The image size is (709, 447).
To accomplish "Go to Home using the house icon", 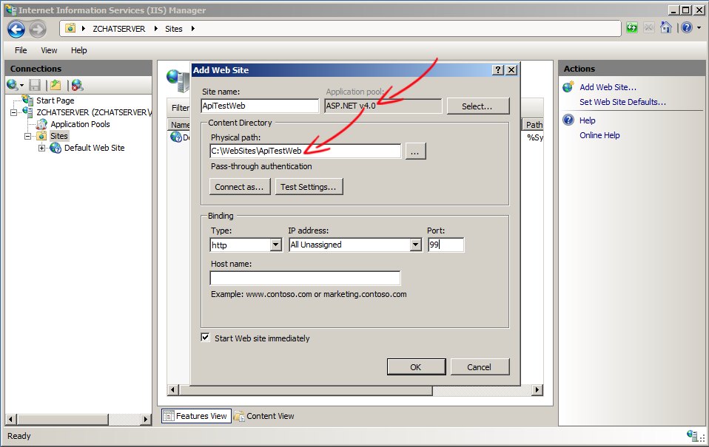I will [x=665, y=28].
